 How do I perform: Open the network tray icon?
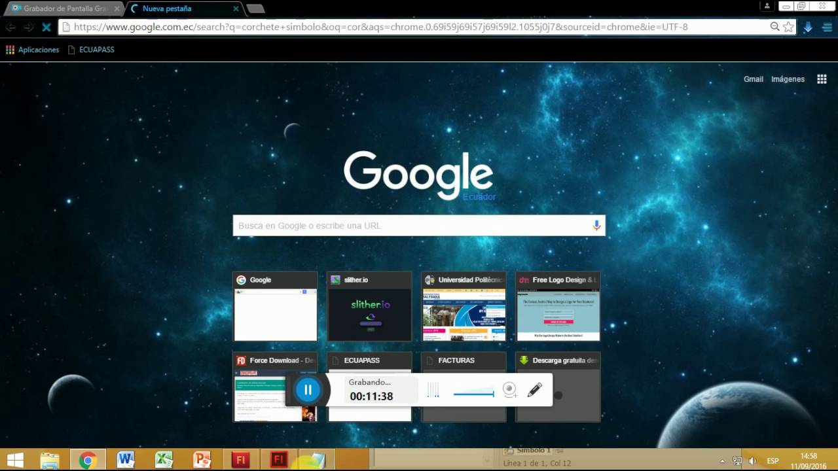(737, 461)
